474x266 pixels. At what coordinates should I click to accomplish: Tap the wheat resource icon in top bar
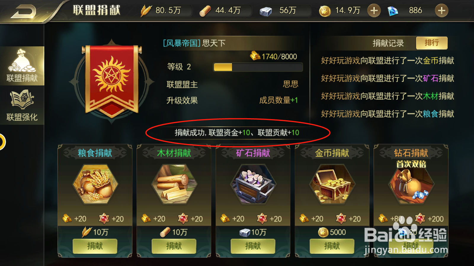[x=146, y=11]
